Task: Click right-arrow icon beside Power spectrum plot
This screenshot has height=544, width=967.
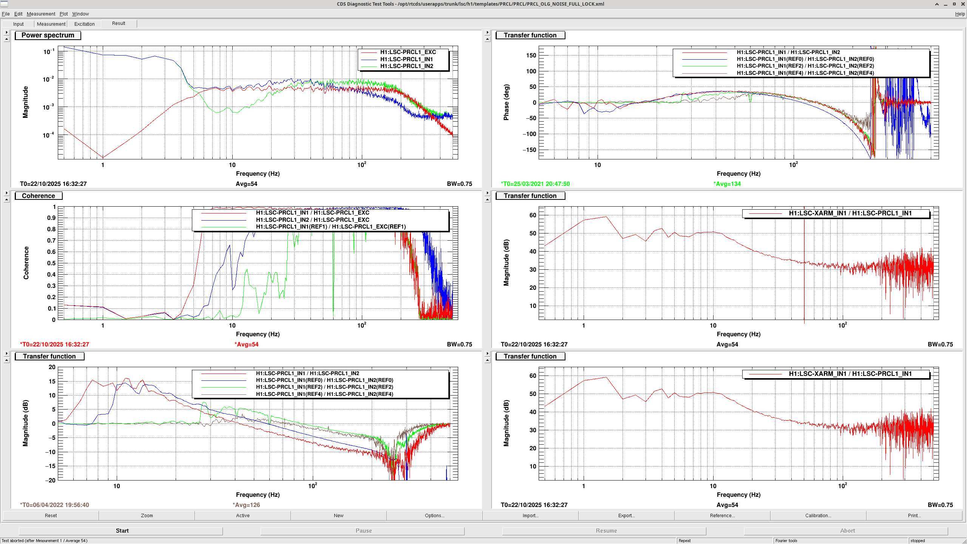Action: point(6,32)
